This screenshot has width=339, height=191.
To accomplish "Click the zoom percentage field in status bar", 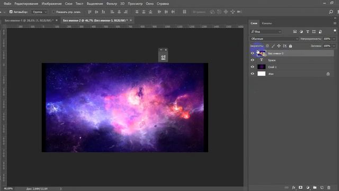I will pos(8,189).
